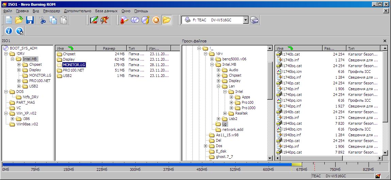Click the Тип column header in file browser

pos(360,48)
